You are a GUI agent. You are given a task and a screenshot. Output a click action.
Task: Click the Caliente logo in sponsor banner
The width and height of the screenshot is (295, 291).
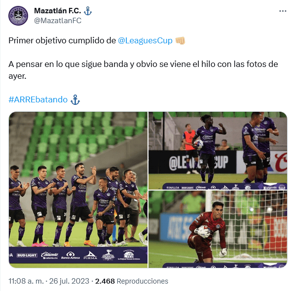click(x=49, y=256)
